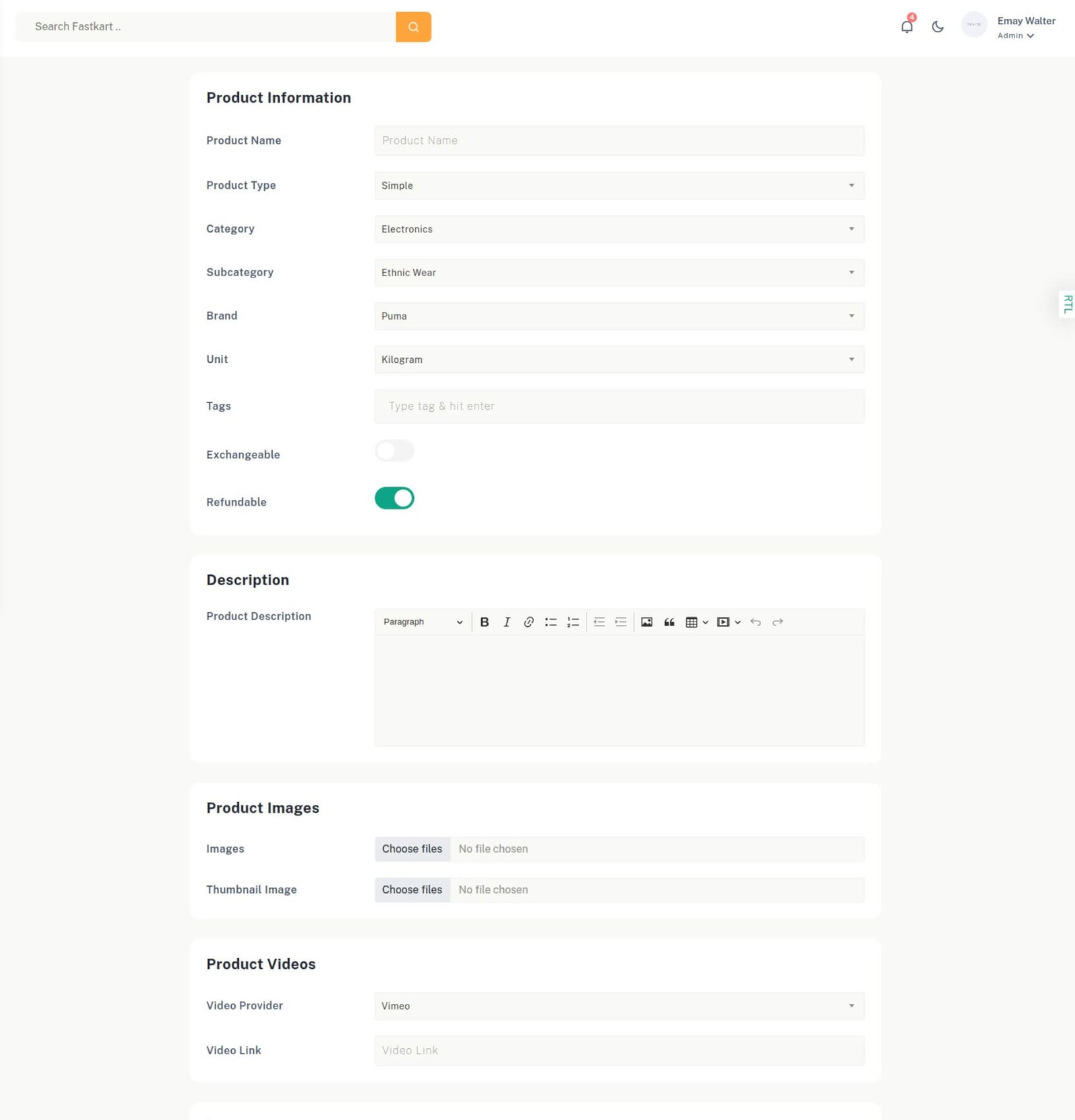Insert an image into the description
The width and height of the screenshot is (1075, 1120).
(x=646, y=622)
